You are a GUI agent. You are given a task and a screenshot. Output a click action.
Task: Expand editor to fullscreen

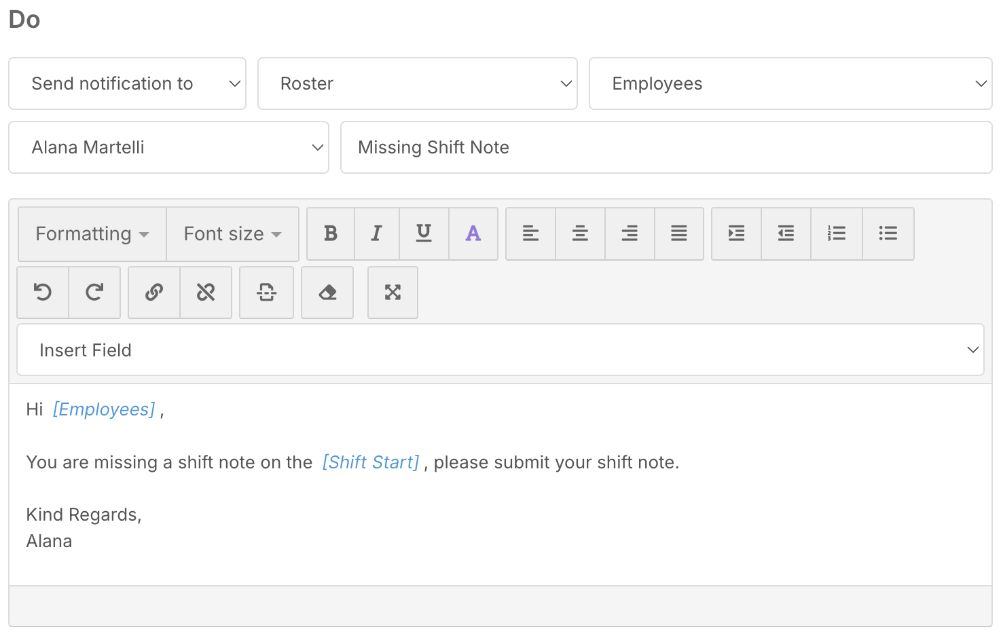coord(393,293)
